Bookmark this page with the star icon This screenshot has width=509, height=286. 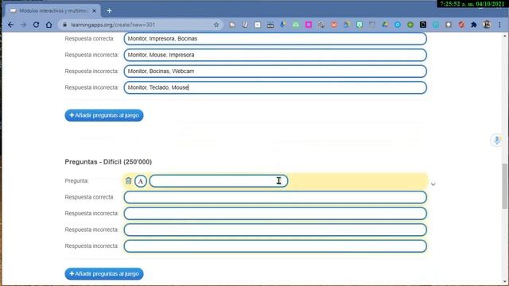click(x=216, y=25)
